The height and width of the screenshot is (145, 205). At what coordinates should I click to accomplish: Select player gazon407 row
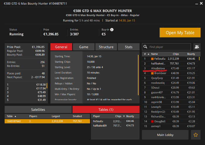click(170, 93)
